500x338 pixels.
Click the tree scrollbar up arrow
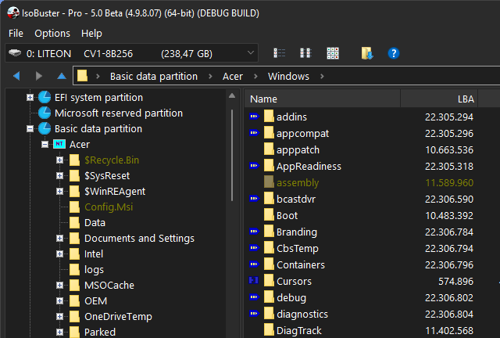click(232, 95)
